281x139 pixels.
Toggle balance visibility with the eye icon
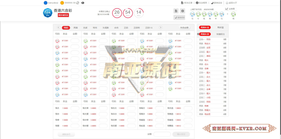(83, 3)
